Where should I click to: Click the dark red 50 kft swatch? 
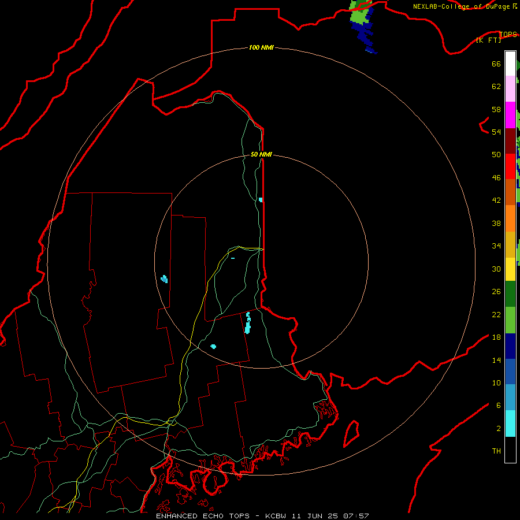[510, 141]
